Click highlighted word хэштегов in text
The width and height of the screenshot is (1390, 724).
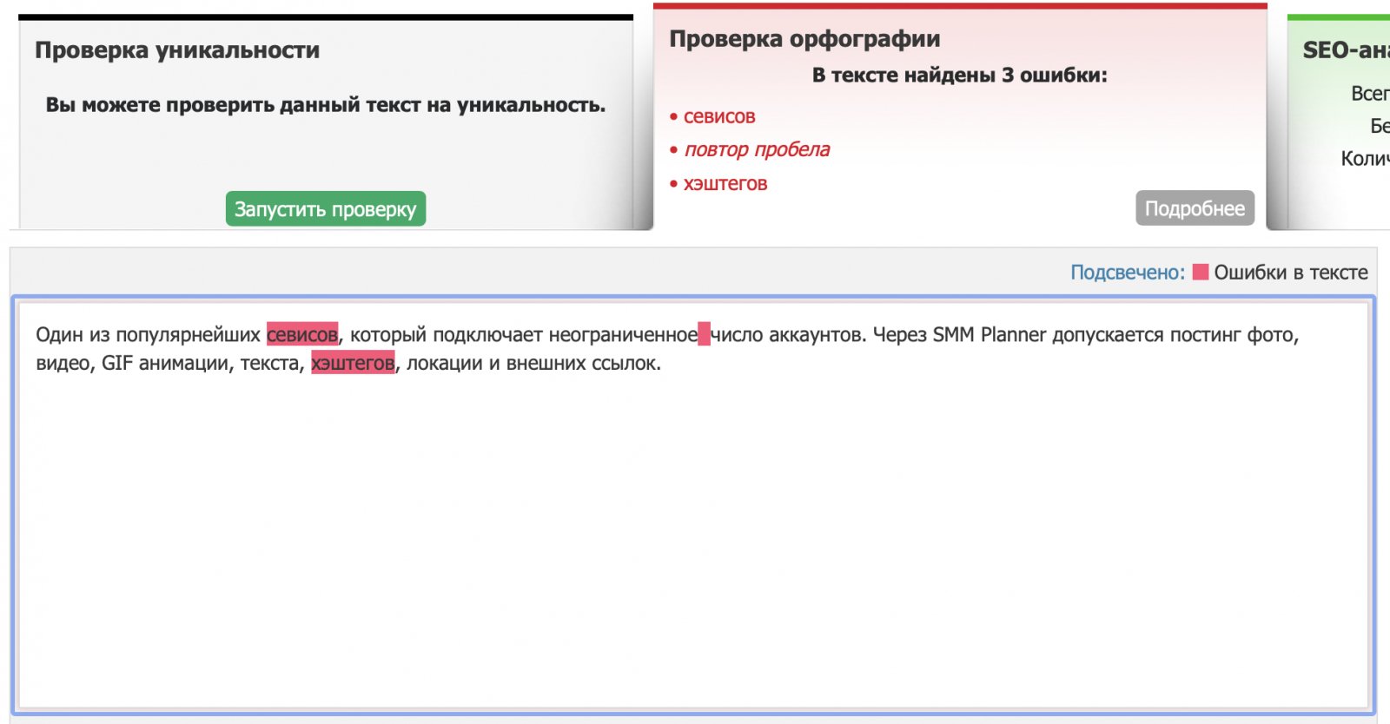click(x=353, y=363)
